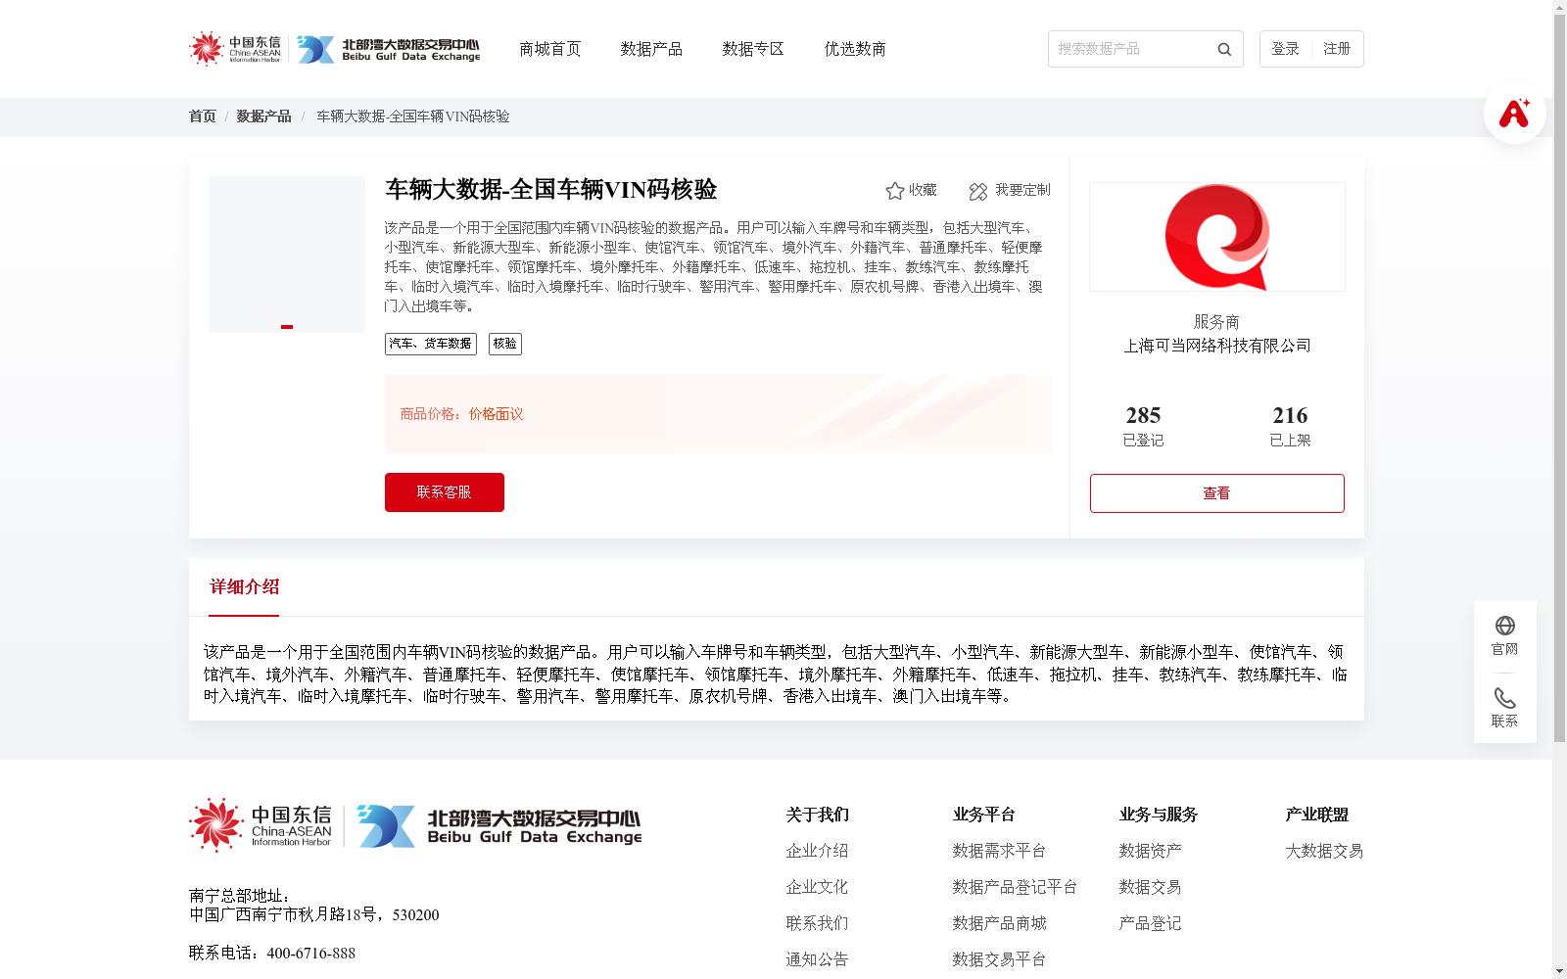Screen dimensions: 1567x979
Task: Open footer link 数据产品商城
Action: click(x=999, y=923)
